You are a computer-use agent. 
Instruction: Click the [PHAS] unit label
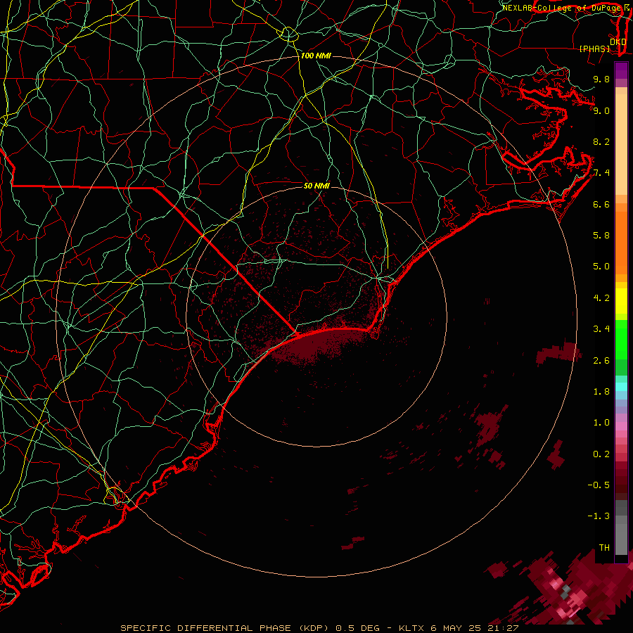594,49
